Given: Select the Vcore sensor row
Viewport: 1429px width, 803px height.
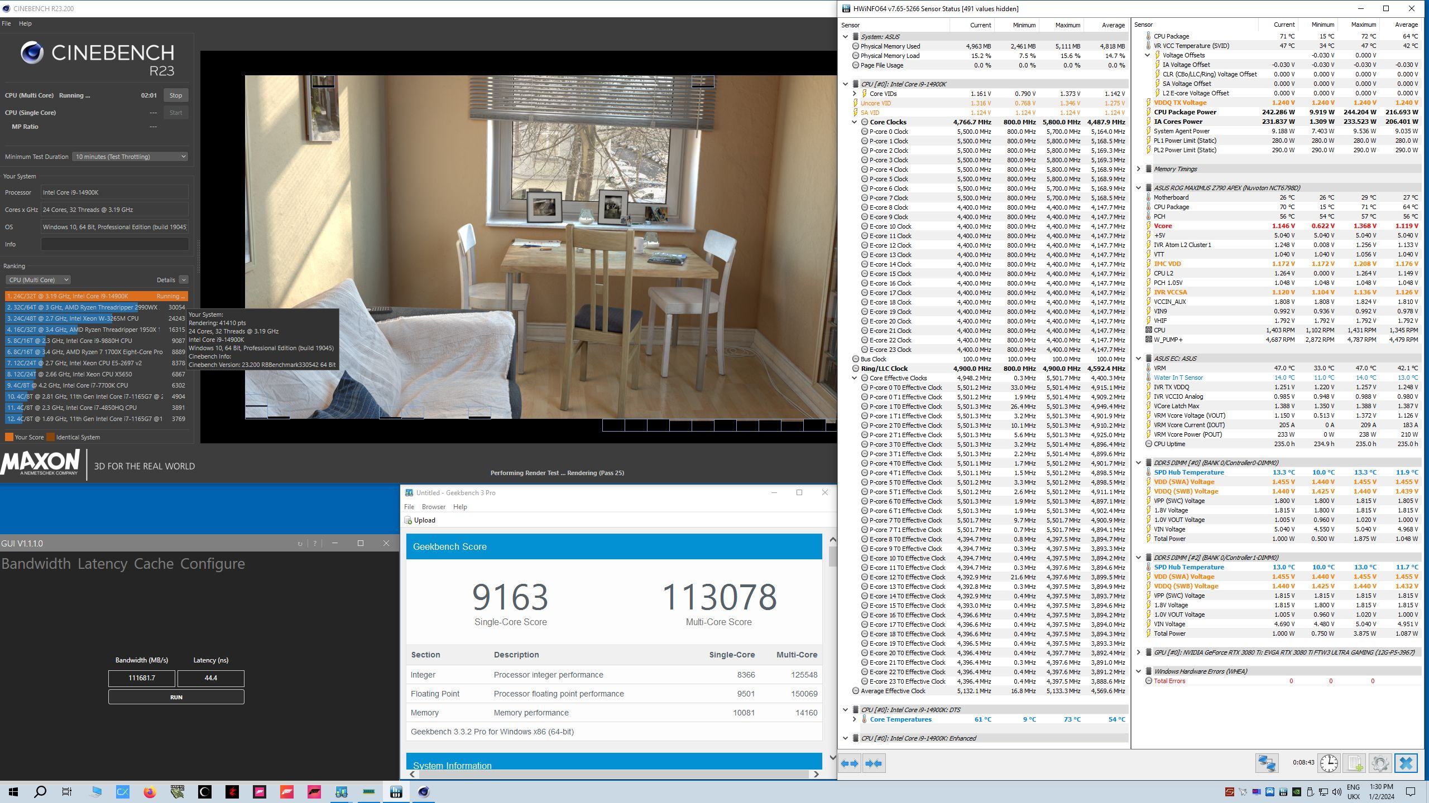Looking at the screenshot, I should tap(1282, 226).
